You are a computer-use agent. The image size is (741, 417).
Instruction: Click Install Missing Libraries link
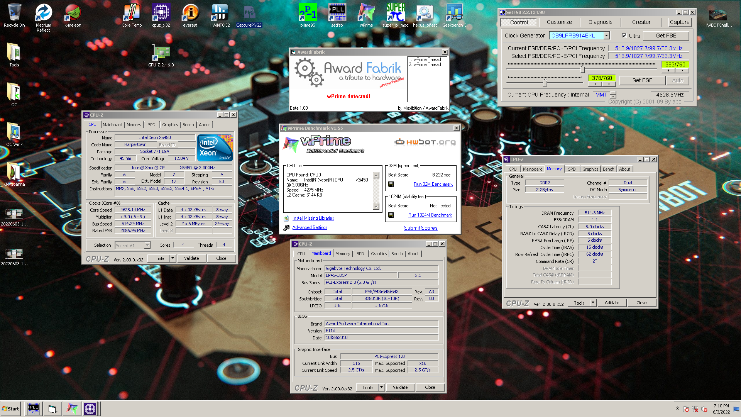click(313, 218)
